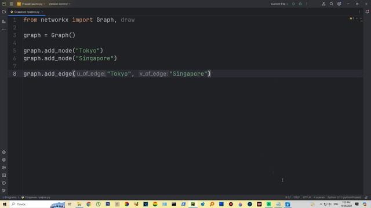Click networkx module name on line 1
This screenshot has width=371, height=208.
[54, 20]
